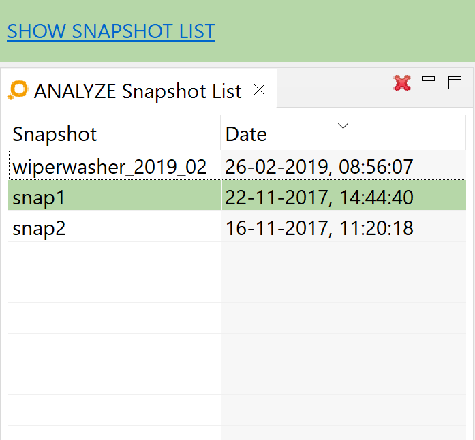
Task: Click the empty Date cell below 16-11-2017
Action: (x=344, y=257)
